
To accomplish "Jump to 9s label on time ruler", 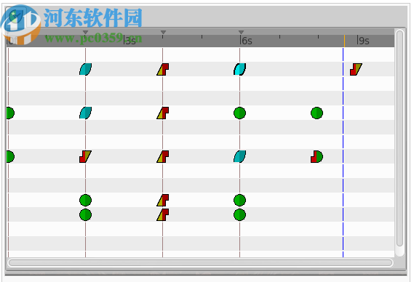I will coord(363,41).
